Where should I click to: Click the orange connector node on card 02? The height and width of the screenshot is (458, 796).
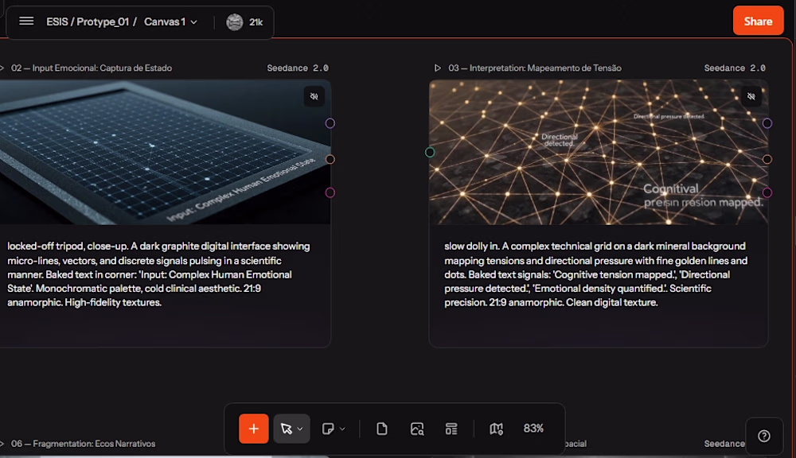tap(330, 159)
